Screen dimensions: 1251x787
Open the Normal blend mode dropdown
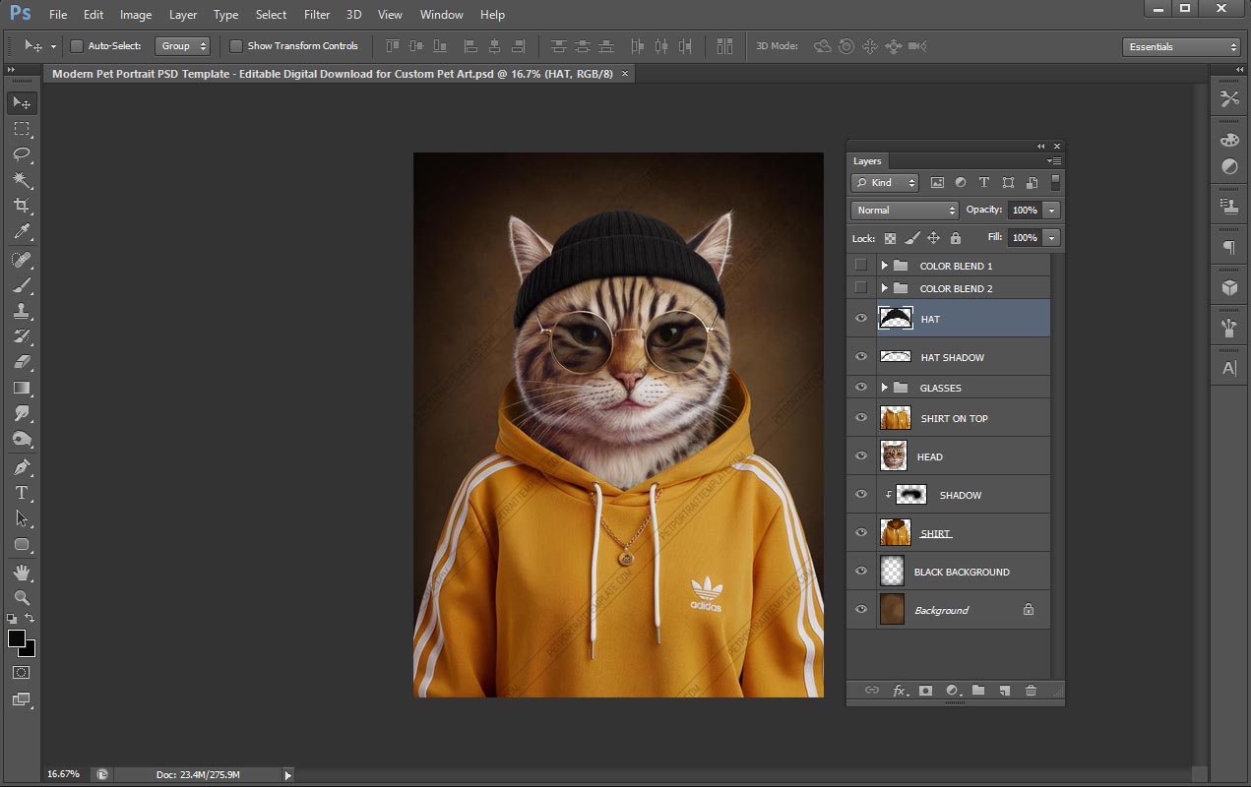click(x=905, y=211)
